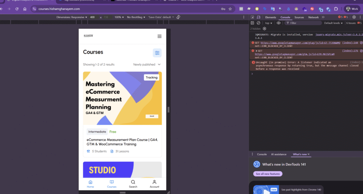Open the hamburger menu on the page
This screenshot has width=363, height=194.
(160, 36)
